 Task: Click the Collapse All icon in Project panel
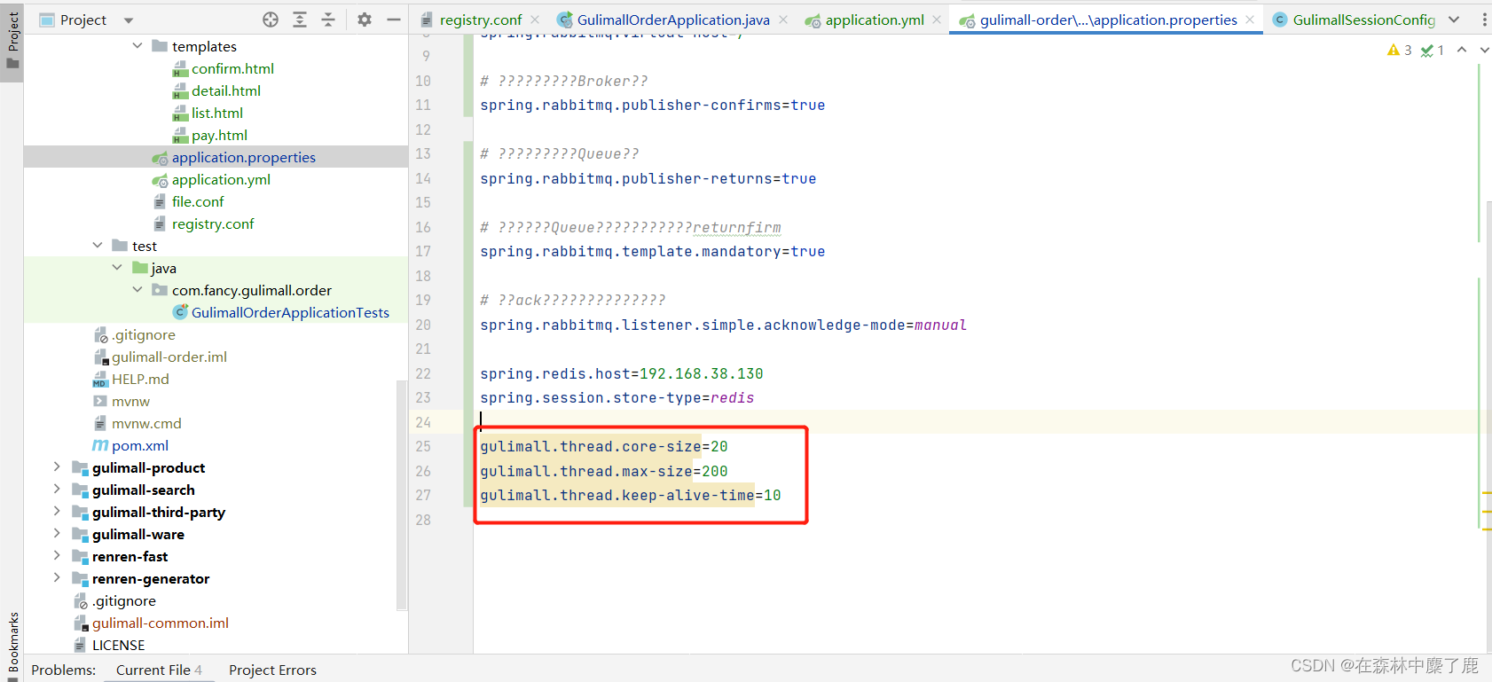(x=328, y=20)
